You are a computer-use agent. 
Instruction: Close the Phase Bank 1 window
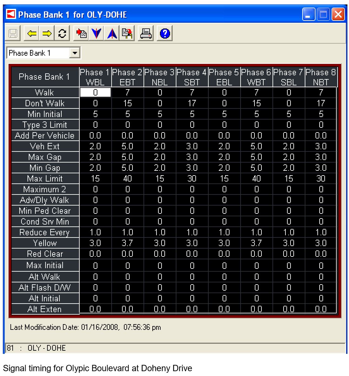click(x=338, y=14)
